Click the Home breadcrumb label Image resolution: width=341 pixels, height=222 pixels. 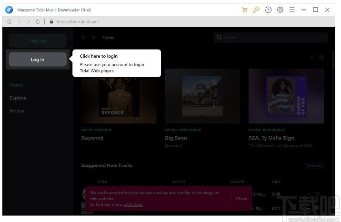(108, 38)
